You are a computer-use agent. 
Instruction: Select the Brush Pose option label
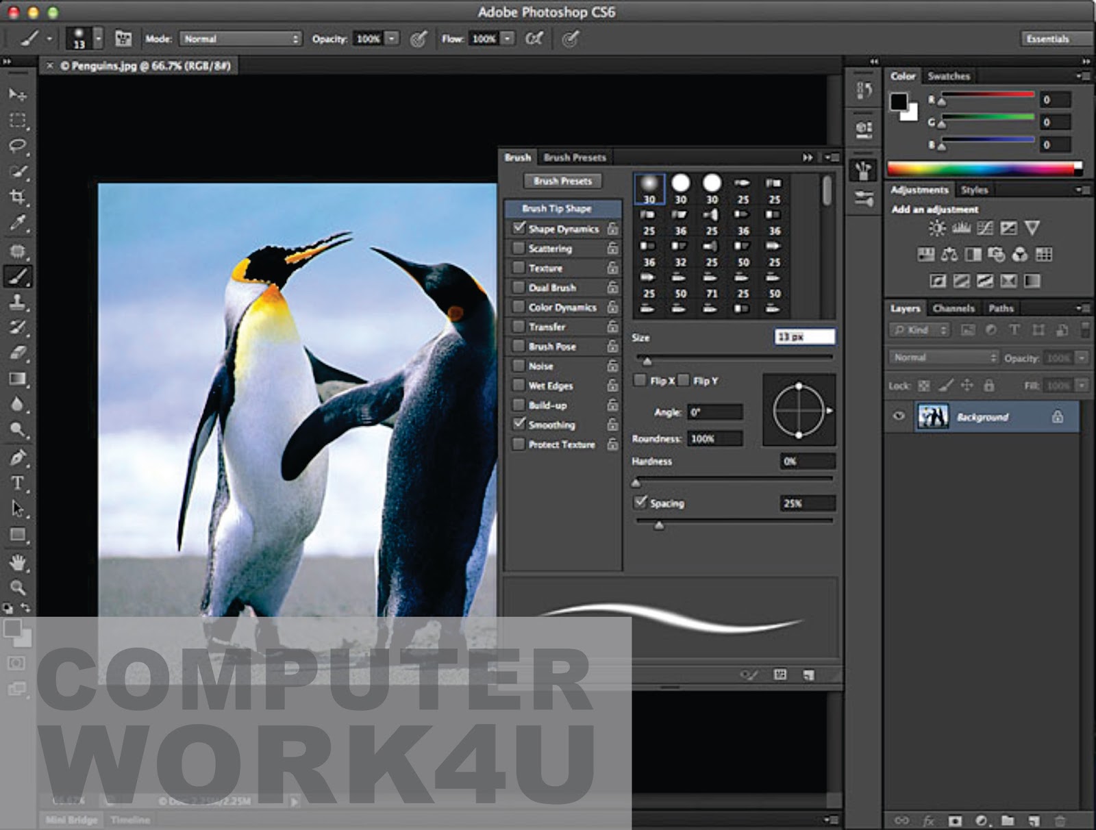pyautogui.click(x=552, y=347)
